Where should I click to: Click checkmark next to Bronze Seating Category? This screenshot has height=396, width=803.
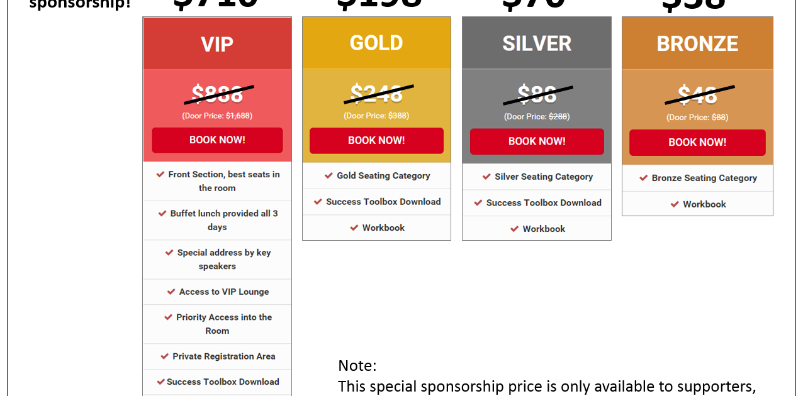pyautogui.click(x=644, y=178)
